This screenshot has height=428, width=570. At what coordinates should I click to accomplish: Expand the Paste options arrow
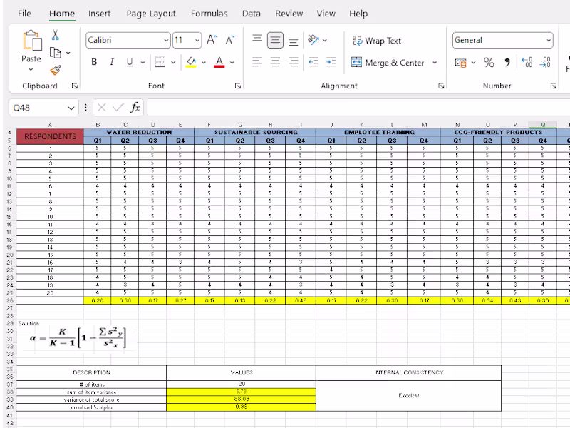(31, 69)
